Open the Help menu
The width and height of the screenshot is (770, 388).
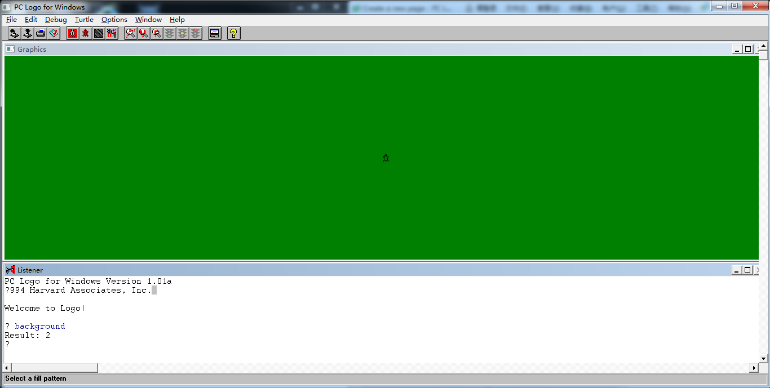[x=177, y=19]
